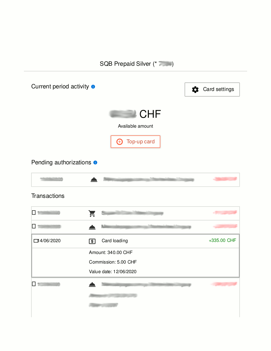Click the dish icon in pending authorization row

click(x=94, y=180)
